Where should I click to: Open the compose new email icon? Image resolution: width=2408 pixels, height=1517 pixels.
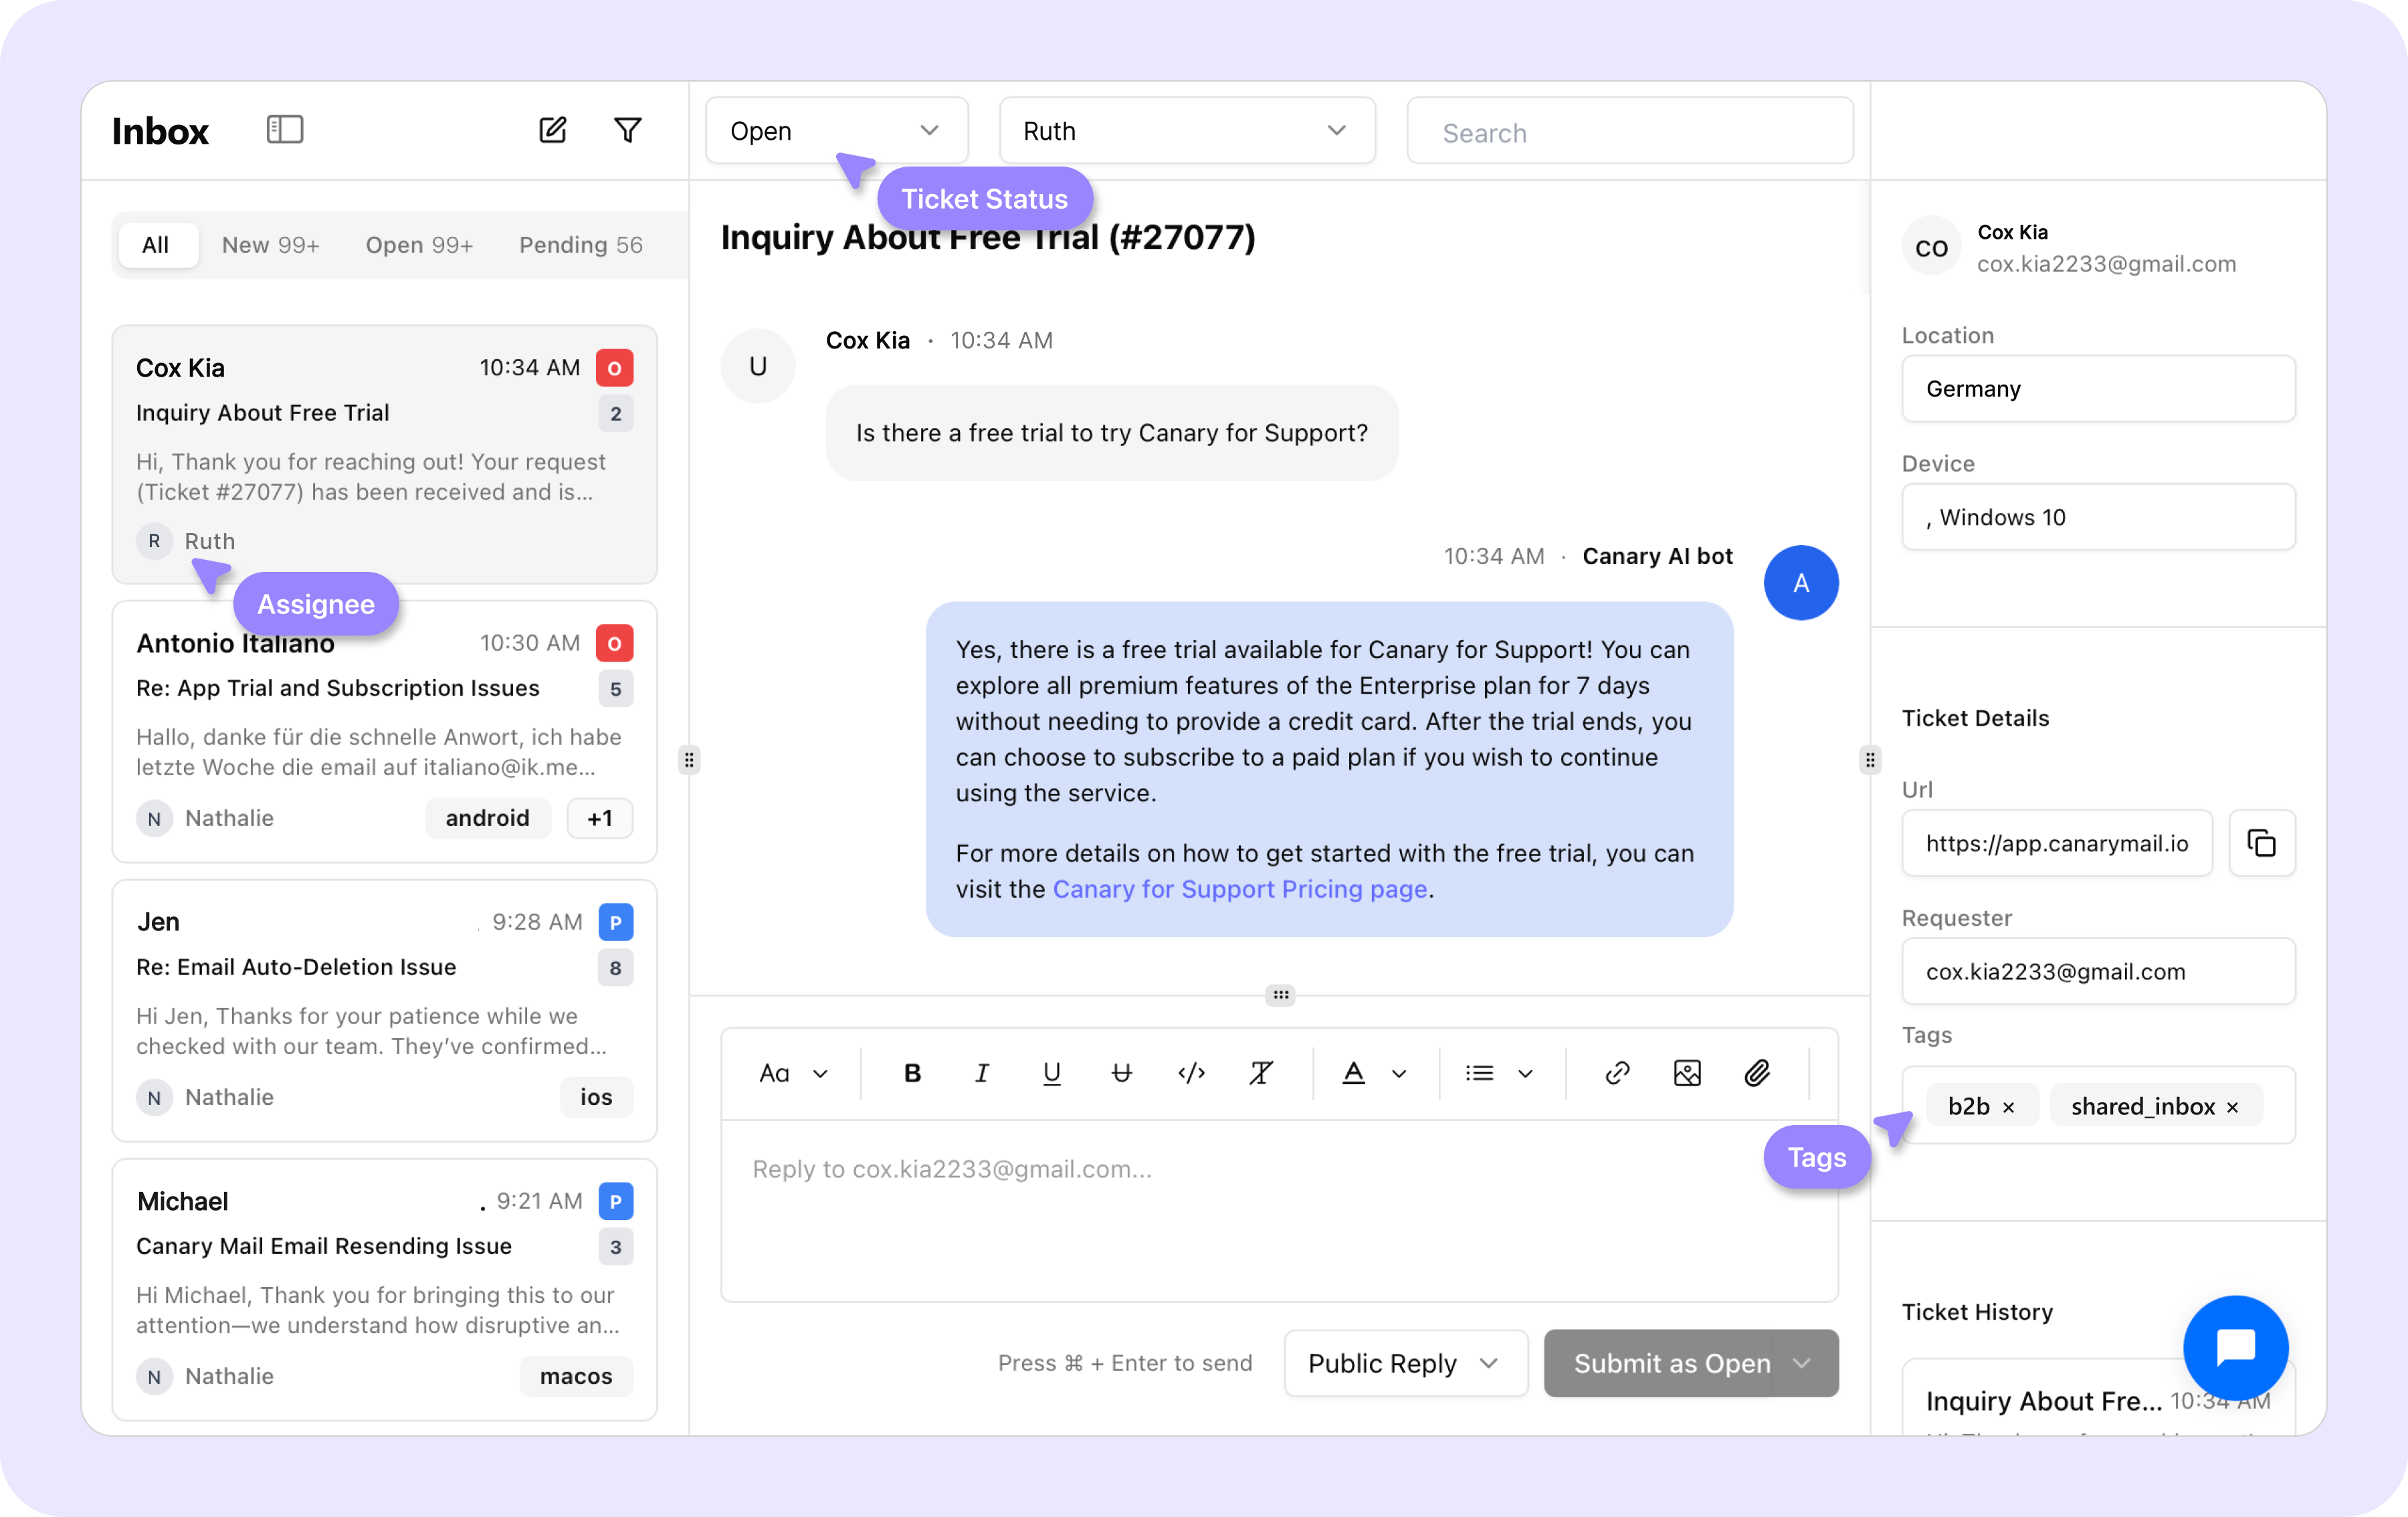552,130
